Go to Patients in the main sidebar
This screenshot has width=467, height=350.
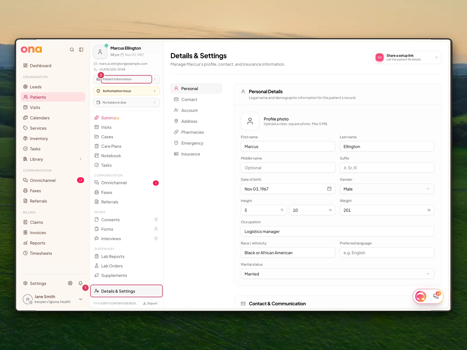(x=53, y=97)
